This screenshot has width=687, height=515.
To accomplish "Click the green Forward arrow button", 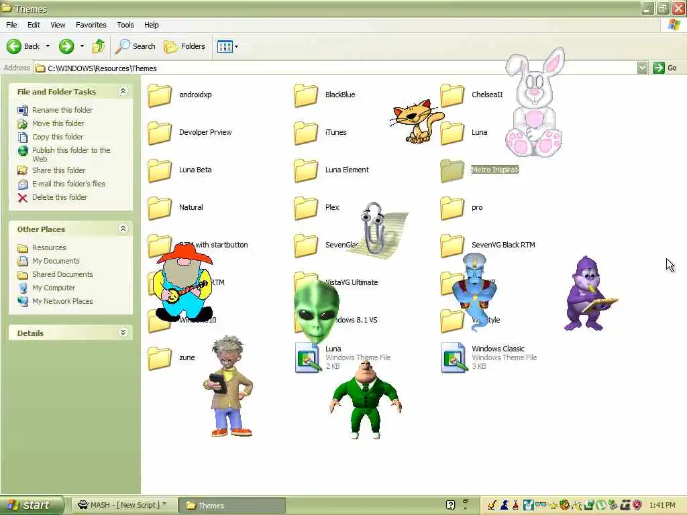I will coord(66,46).
